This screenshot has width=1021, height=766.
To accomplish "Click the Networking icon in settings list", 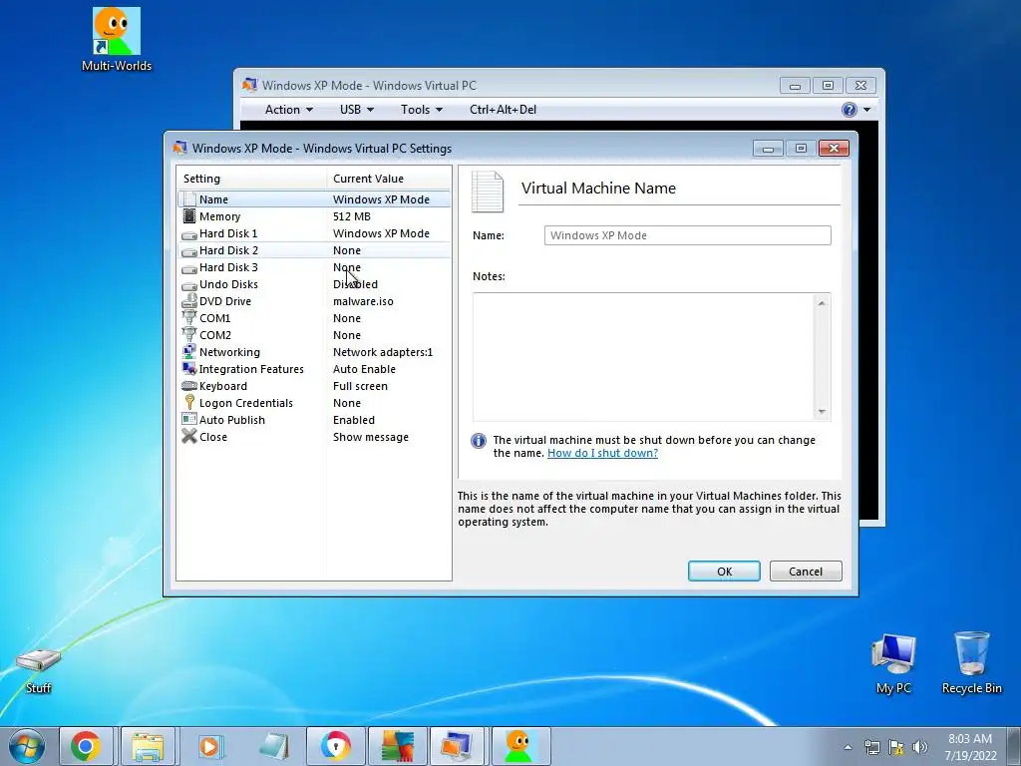I will click(x=189, y=352).
